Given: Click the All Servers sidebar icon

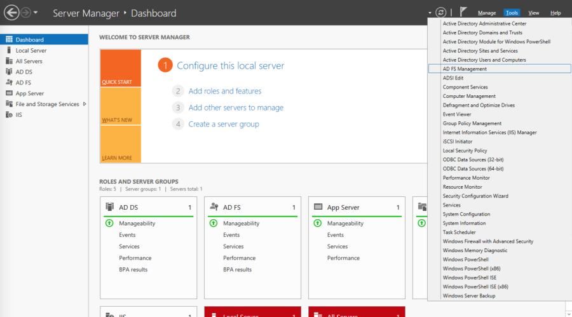Looking at the screenshot, I should (9, 61).
